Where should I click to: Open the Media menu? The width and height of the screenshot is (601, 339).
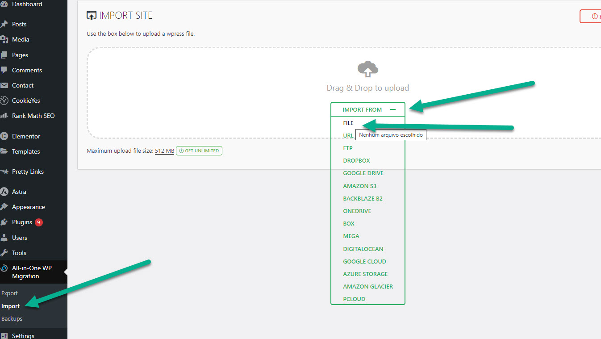click(21, 39)
